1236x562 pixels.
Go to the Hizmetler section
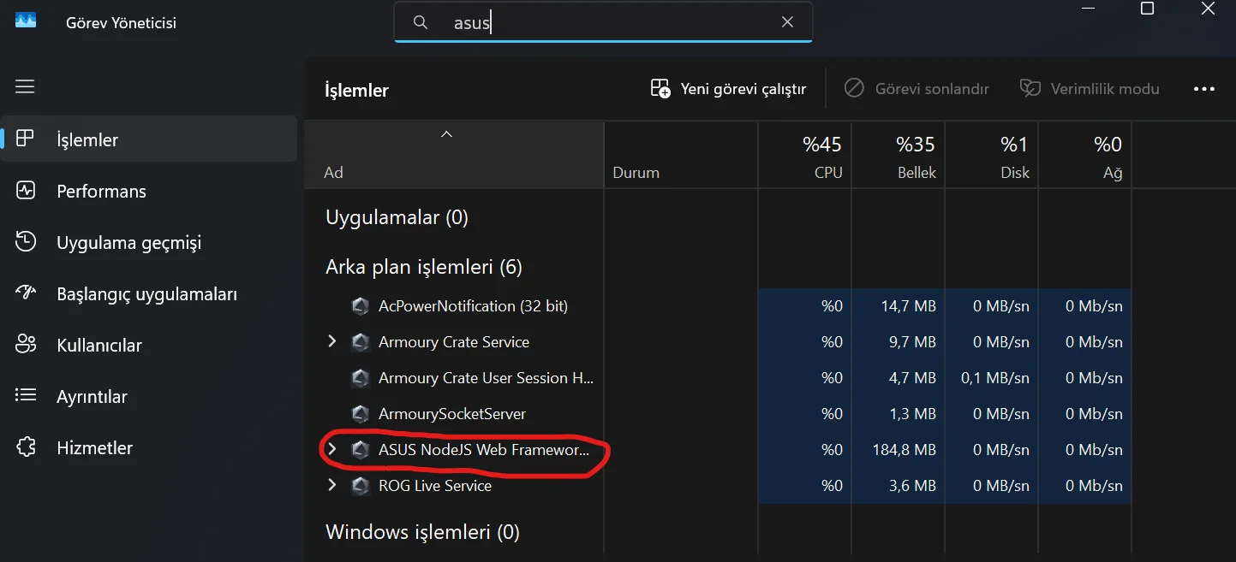[x=94, y=448]
